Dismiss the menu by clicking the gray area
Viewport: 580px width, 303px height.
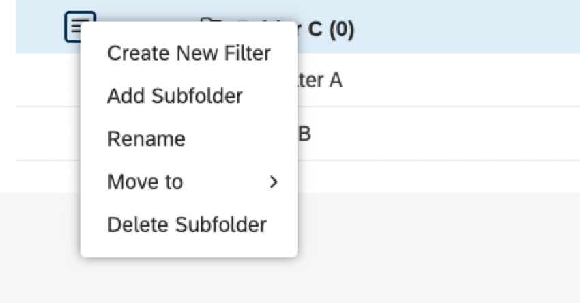(x=437, y=252)
